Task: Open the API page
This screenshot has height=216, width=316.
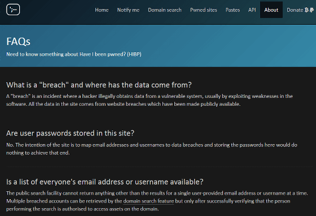Action: (x=252, y=10)
